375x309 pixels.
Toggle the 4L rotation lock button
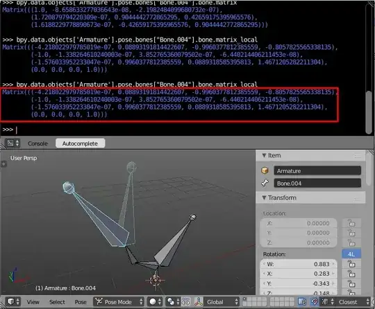[x=351, y=254]
